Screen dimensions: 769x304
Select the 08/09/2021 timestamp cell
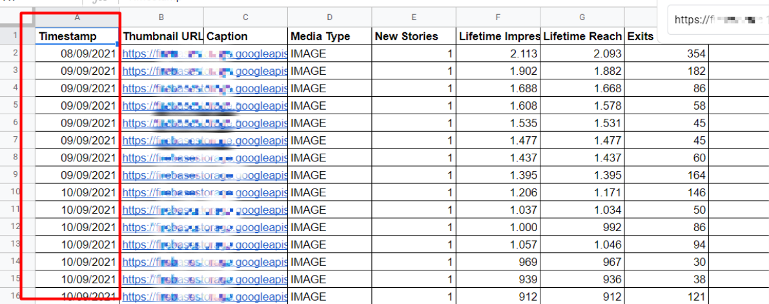click(77, 54)
